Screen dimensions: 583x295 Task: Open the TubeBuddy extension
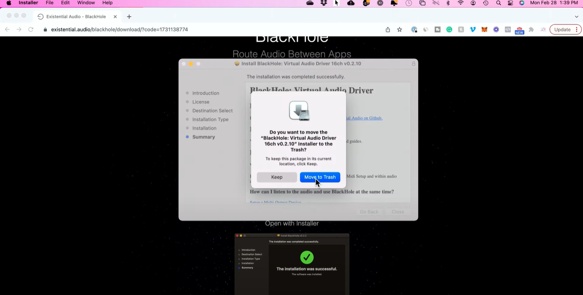[x=438, y=29]
